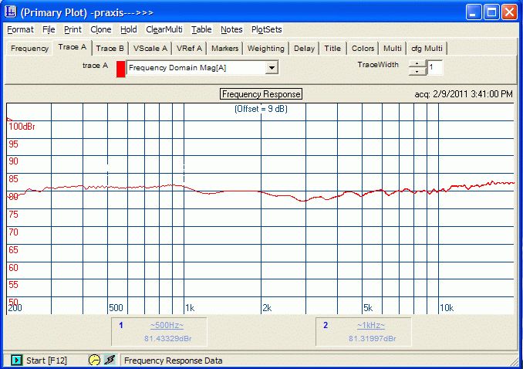This screenshot has width=523, height=369.
Task: Click the speaker-crossed icon in status bar
Action: point(110,360)
